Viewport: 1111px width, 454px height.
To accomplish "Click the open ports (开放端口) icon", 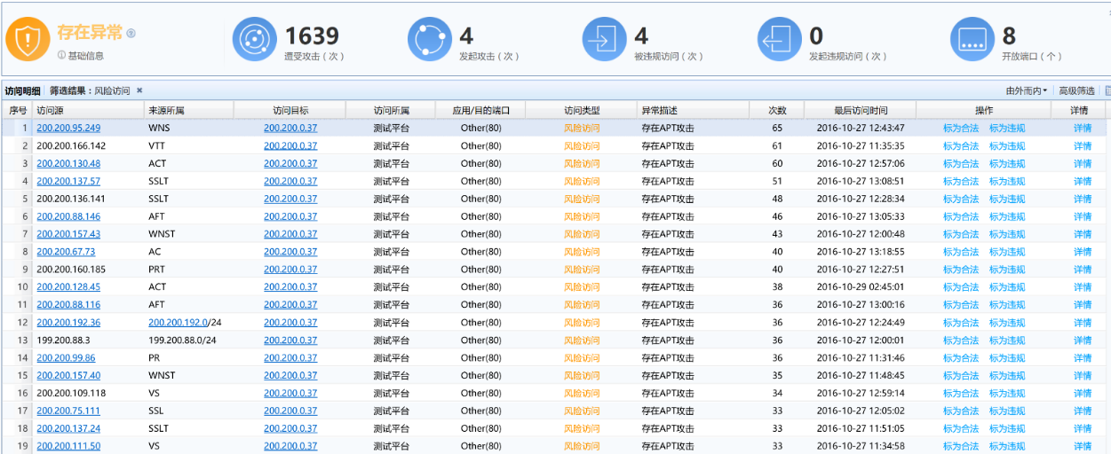I will pyautogui.click(x=972, y=40).
